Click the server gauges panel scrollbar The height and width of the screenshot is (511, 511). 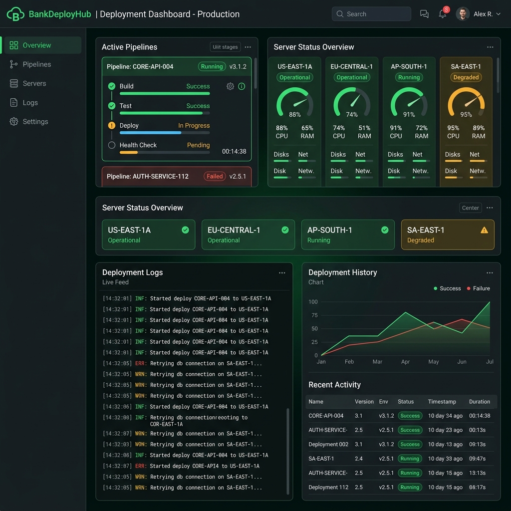[498, 76]
